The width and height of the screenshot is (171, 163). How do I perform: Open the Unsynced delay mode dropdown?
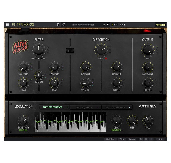[x=117, y=130]
